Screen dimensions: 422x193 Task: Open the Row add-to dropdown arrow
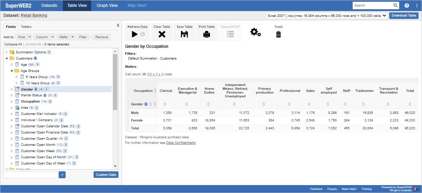coord(29,37)
